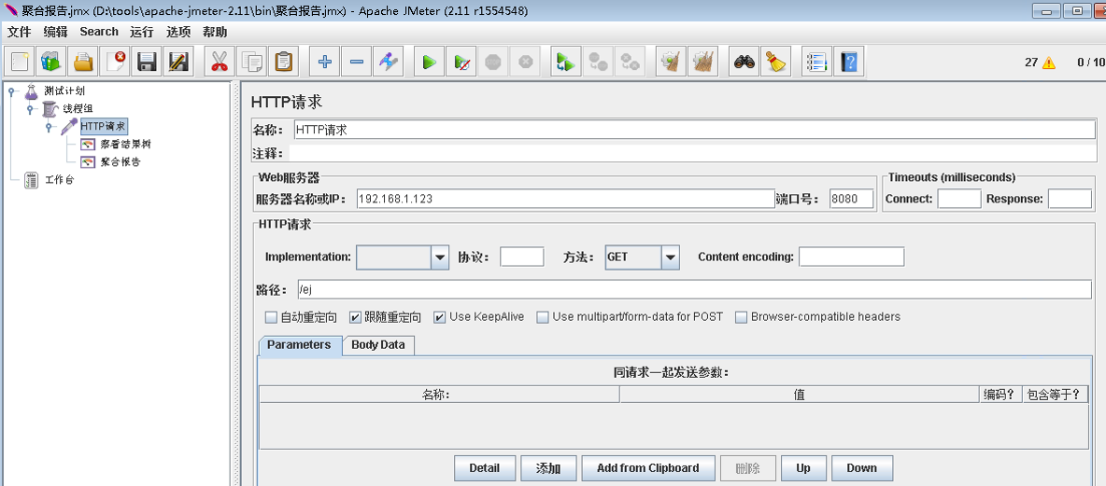Collapse all nodes with minus icon
1106x486 pixels.
(x=356, y=62)
